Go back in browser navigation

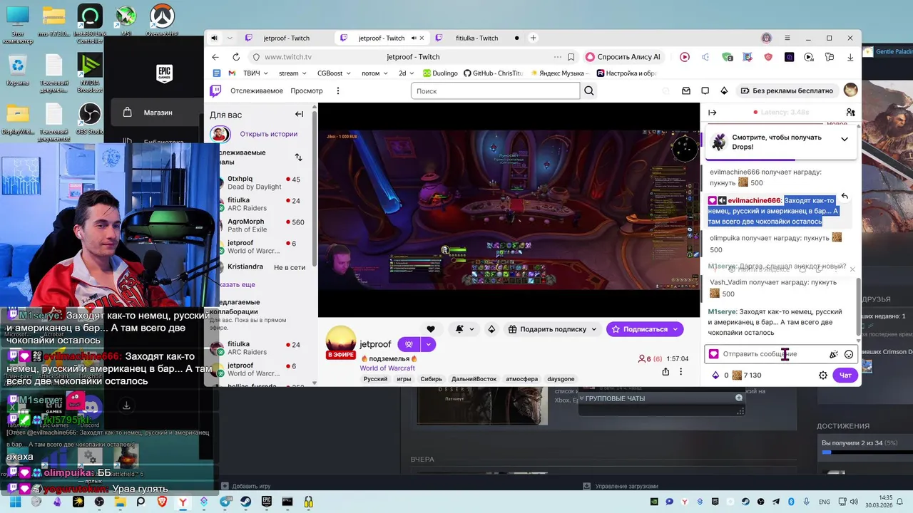tap(215, 57)
